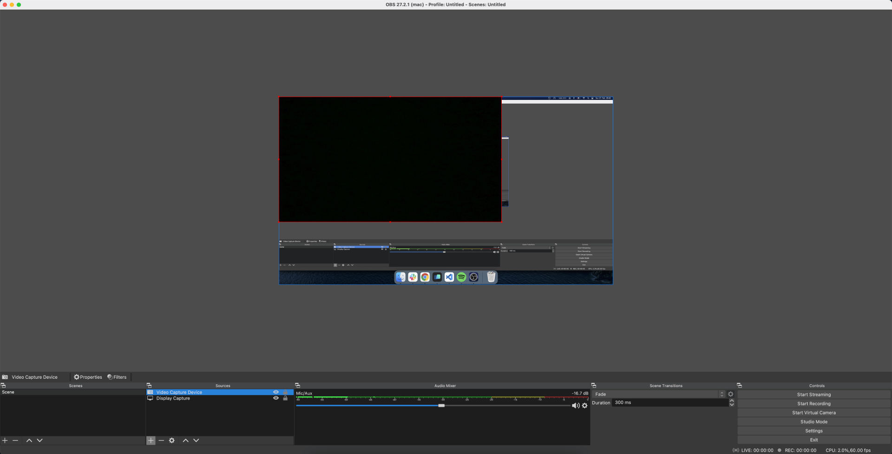Image resolution: width=892 pixels, height=454 pixels.
Task: Click the Mic/Aux label in Audio Mixer
Action: click(x=304, y=393)
